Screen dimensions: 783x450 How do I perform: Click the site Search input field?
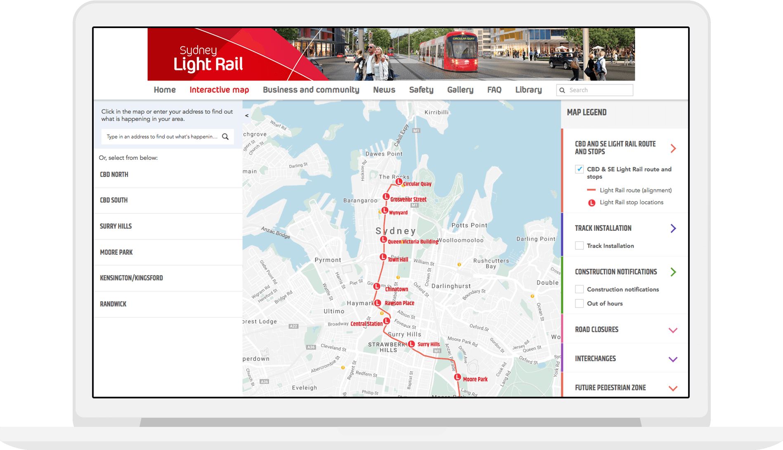[598, 90]
